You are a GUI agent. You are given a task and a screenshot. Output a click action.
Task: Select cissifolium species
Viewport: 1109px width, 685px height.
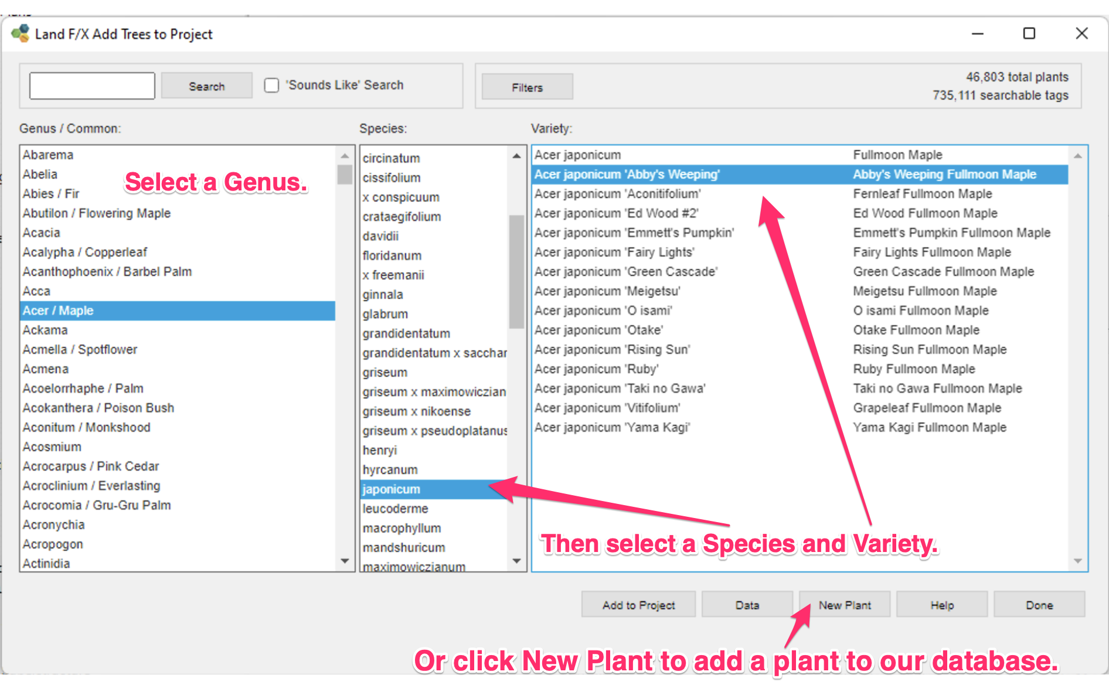pos(434,178)
